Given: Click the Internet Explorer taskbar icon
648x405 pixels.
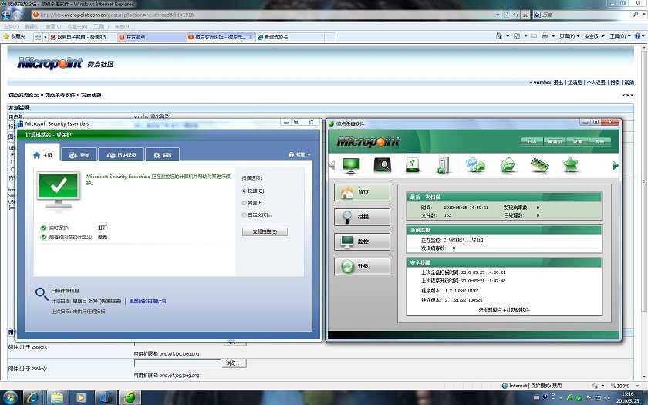Looking at the screenshot, I should [x=33, y=397].
